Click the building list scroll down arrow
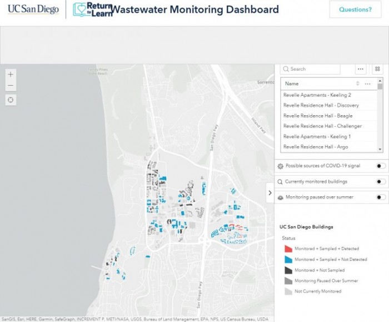Image resolution: width=389 pixels, height=322 pixels. tap(380, 149)
